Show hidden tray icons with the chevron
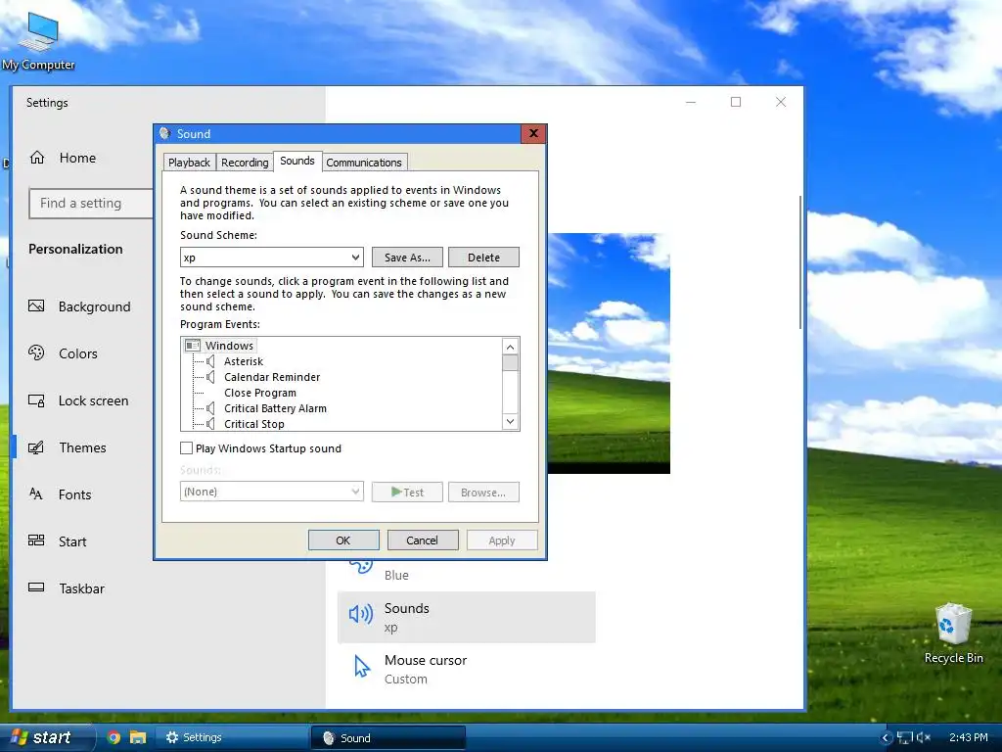This screenshot has height=752, width=1002. (886, 738)
